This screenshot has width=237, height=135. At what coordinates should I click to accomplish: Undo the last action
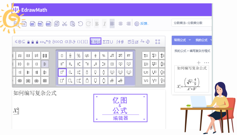[x=81, y=24]
